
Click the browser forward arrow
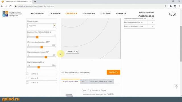point(6,6)
